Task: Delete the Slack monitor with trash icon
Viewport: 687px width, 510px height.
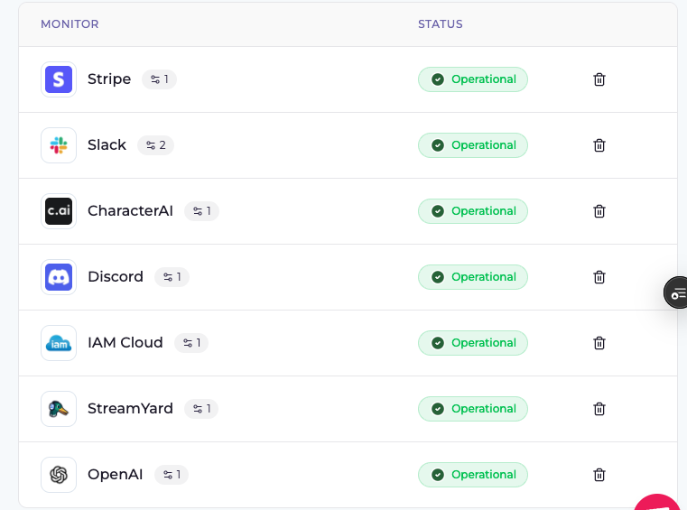Action: tap(599, 145)
